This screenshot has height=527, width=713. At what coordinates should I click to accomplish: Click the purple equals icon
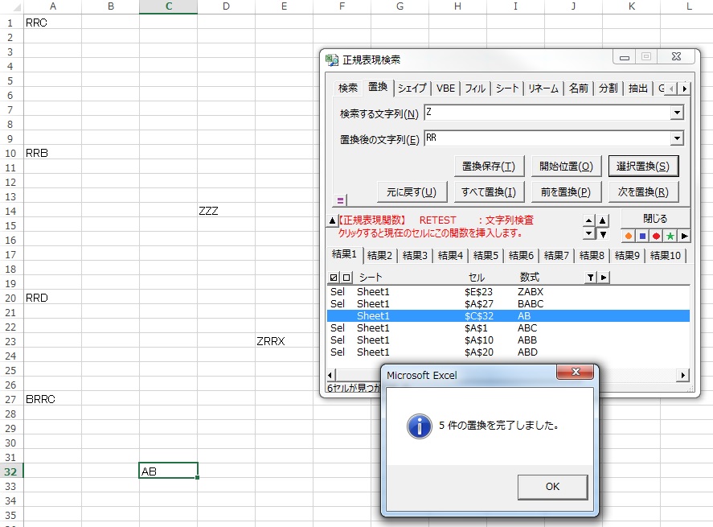point(341,200)
